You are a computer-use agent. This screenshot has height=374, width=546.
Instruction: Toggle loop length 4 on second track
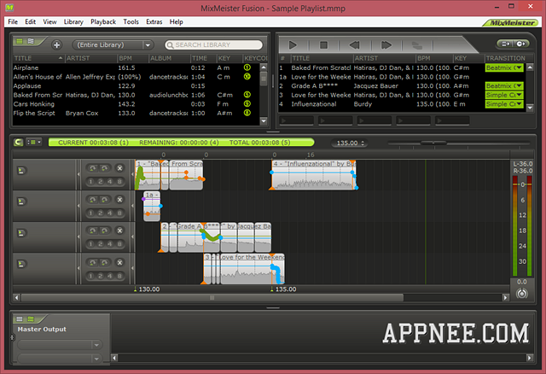click(x=110, y=213)
